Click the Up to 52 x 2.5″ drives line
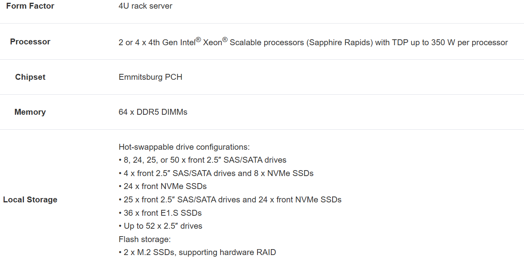524x268 pixels. click(x=160, y=226)
